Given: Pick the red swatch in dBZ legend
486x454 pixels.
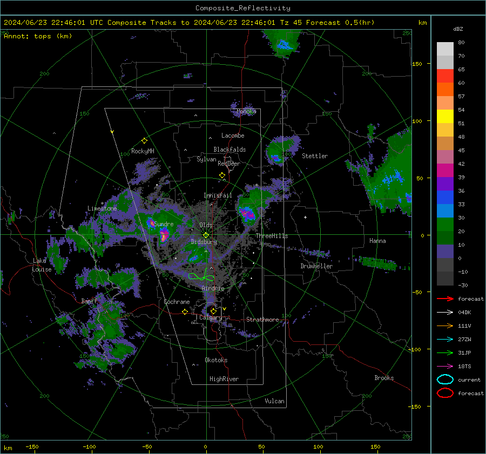Looking at the screenshot, I should tap(445, 76).
